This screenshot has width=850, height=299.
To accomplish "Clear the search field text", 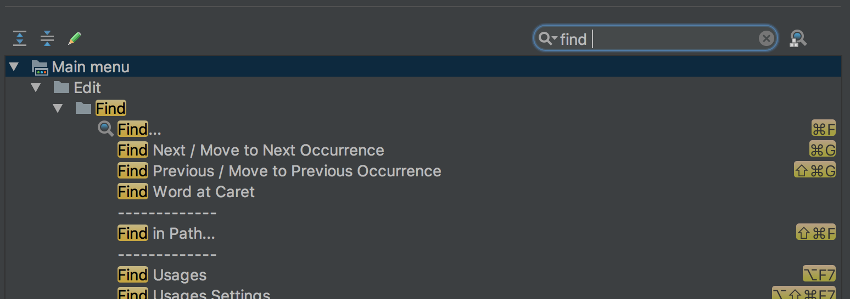I will 766,38.
